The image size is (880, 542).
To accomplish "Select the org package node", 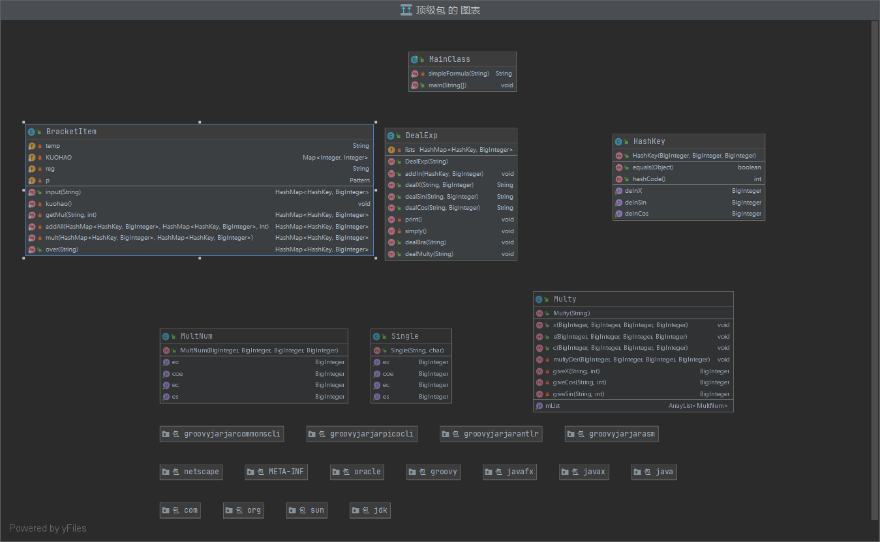I will (243, 510).
